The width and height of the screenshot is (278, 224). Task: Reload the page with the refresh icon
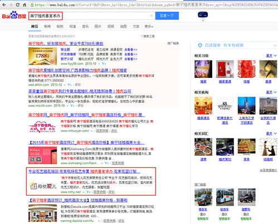[x=18, y=5]
